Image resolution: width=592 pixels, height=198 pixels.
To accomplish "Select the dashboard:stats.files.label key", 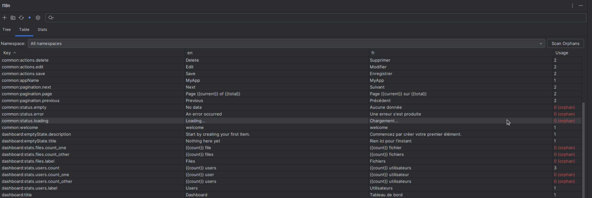I will pyautogui.click(x=28, y=161).
